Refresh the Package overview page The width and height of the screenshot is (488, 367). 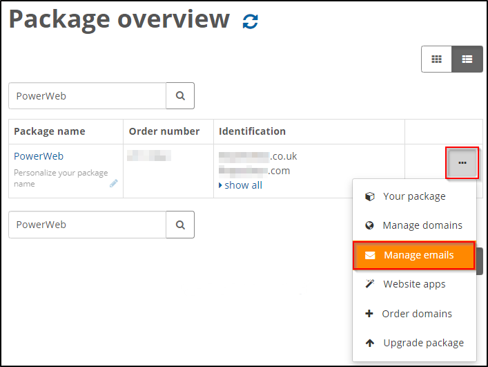point(251,21)
